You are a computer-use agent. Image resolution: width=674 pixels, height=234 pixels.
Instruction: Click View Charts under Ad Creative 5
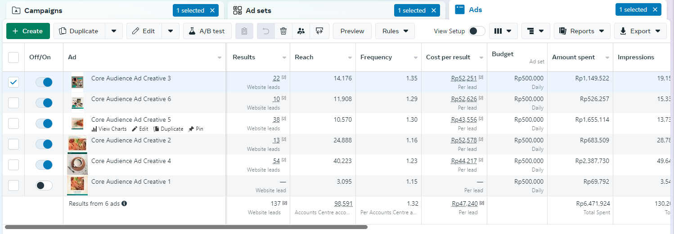coord(109,129)
